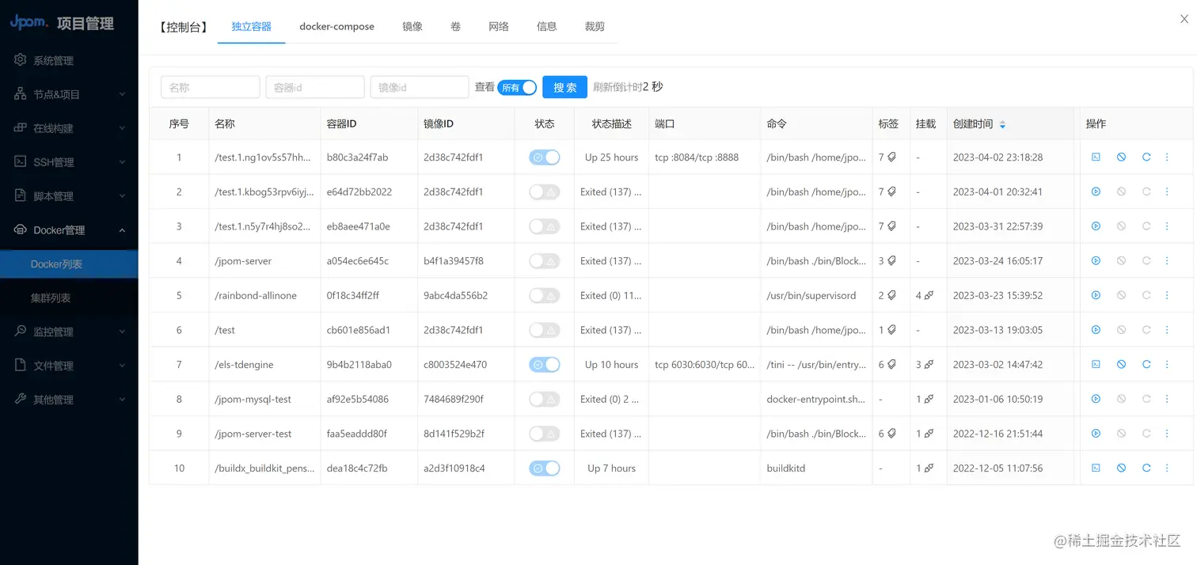Open more actions for /rainbond-allinone row
This screenshot has width=1197, height=565.
[1166, 295]
